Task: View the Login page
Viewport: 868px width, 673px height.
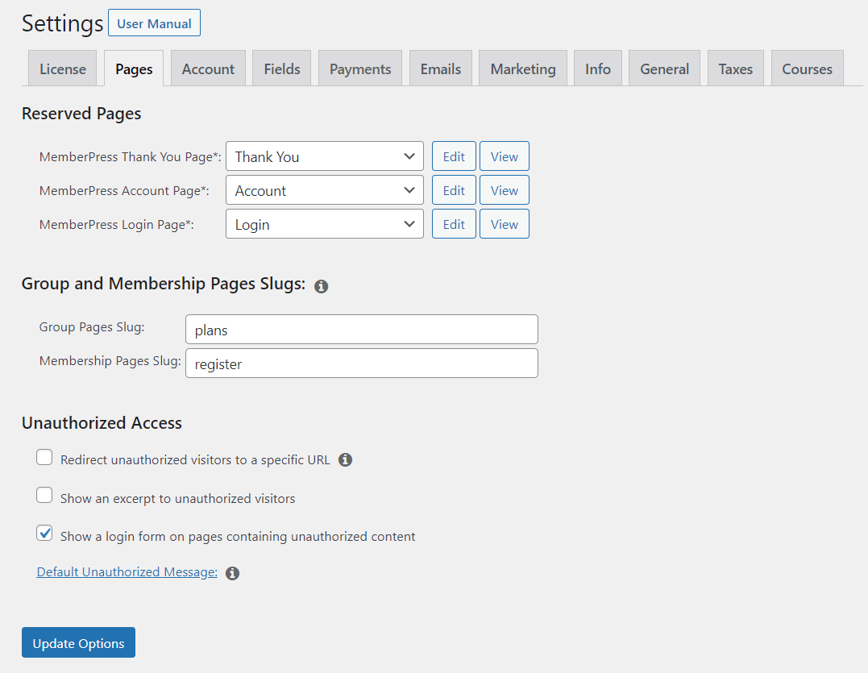Action: click(x=505, y=224)
